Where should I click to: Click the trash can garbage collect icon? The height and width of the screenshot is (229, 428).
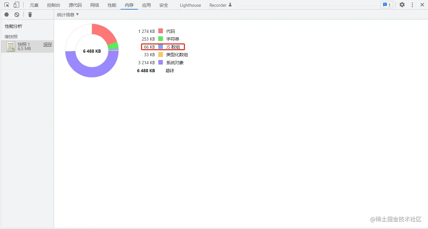click(x=30, y=15)
